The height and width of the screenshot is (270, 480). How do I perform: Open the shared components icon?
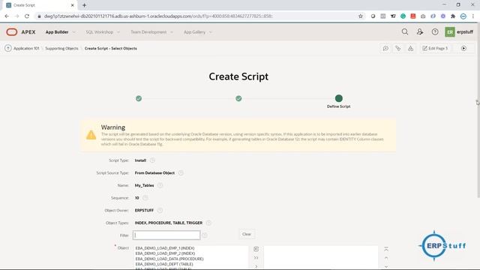pyautogui.click(x=410, y=48)
